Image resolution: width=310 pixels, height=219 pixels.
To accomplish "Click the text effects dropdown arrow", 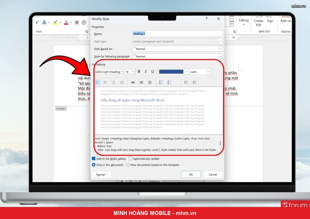I will click(49, 23).
